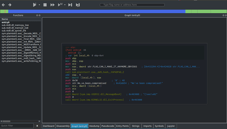
Task: Continue until main with the play M icon
Action: (60, 5)
